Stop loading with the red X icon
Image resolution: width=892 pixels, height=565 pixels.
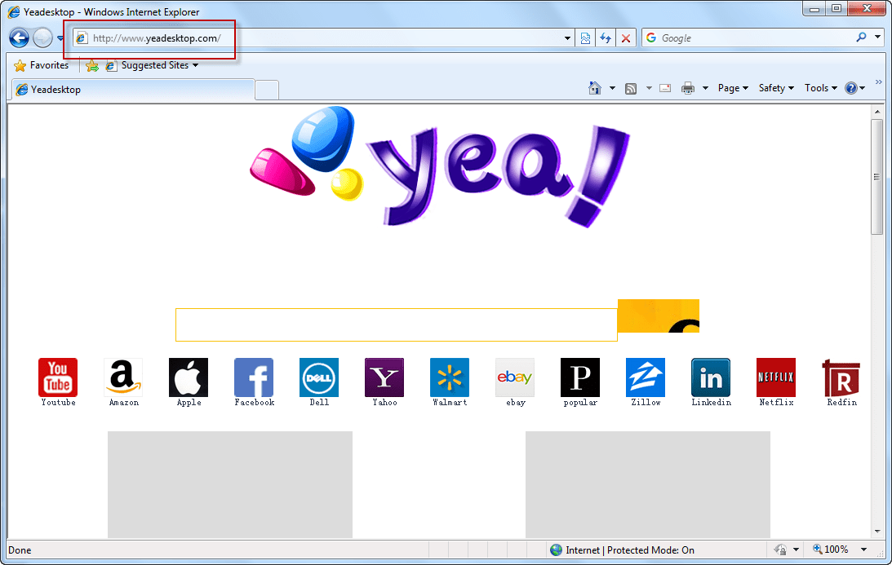(x=626, y=38)
